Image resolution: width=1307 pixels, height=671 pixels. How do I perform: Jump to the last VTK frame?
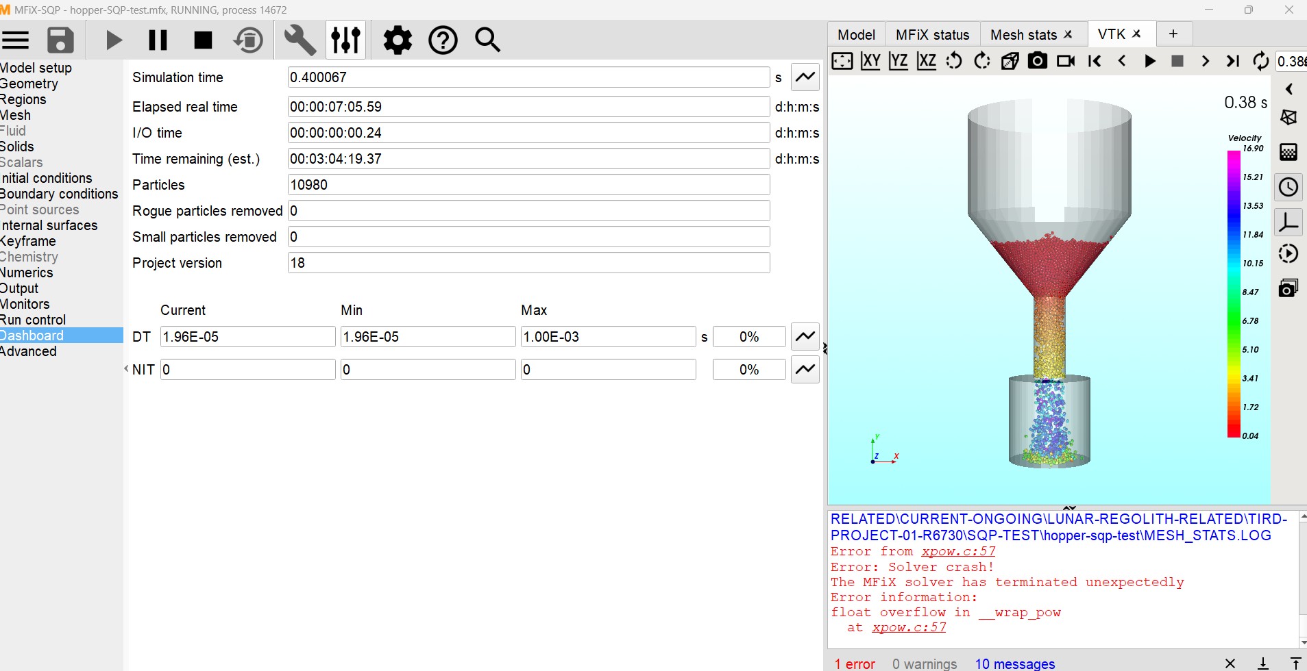click(x=1232, y=61)
